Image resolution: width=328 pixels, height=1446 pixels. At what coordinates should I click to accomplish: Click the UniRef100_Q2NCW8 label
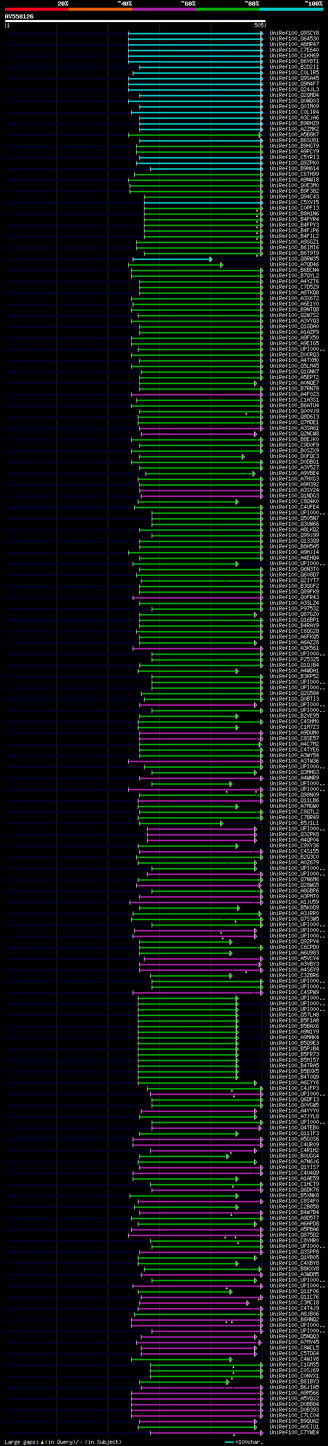[x=294, y=434]
